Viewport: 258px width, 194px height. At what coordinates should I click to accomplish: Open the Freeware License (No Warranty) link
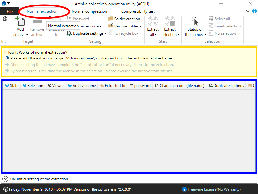(214, 189)
